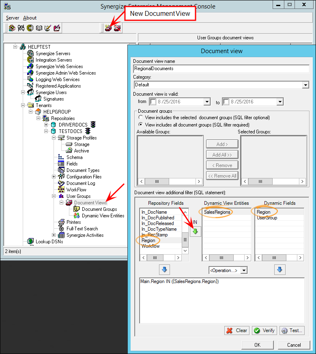Select the Archive tree node
The width and height of the screenshot is (316, 354).
pos(81,150)
